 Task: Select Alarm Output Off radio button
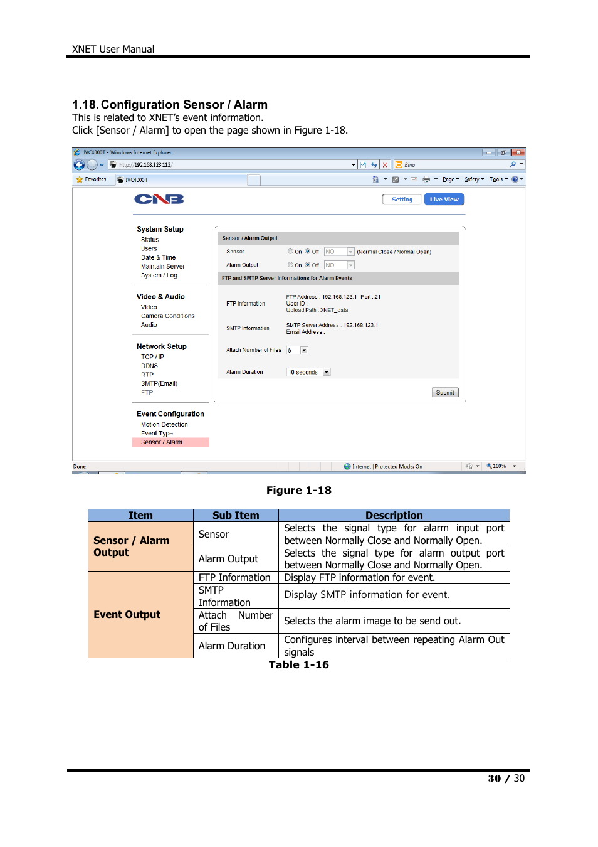[x=308, y=265]
